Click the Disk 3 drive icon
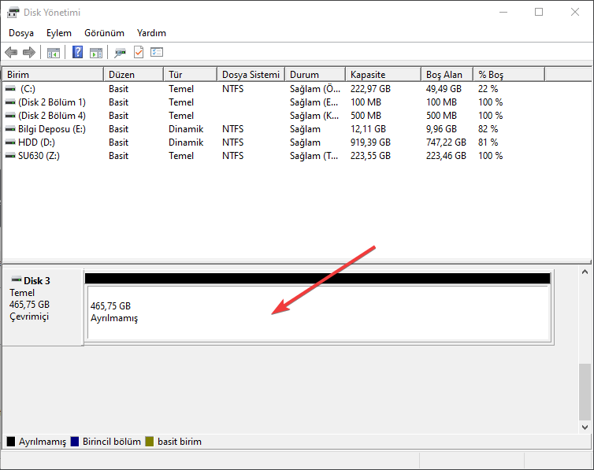594x470 pixels. click(17, 280)
